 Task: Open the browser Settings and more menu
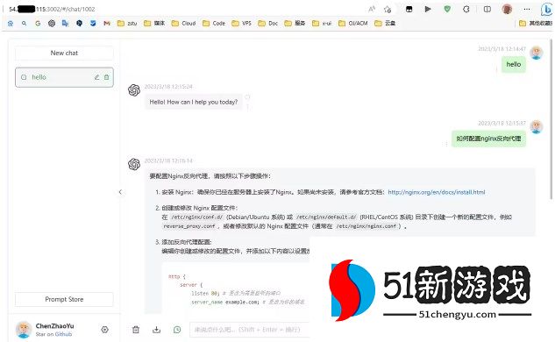click(x=527, y=9)
